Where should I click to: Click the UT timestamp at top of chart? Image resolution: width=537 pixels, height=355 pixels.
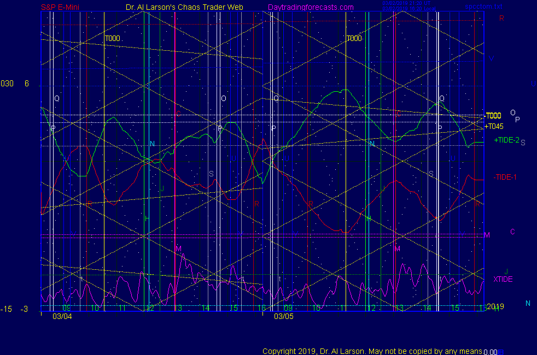pos(404,3)
